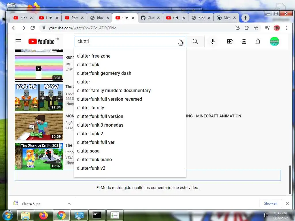Choose suggestion 'clutta sosa'
The height and width of the screenshot is (221, 295).
coord(130,151)
